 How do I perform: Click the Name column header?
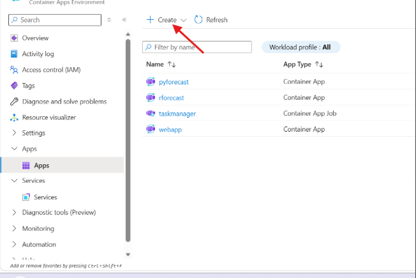155,65
